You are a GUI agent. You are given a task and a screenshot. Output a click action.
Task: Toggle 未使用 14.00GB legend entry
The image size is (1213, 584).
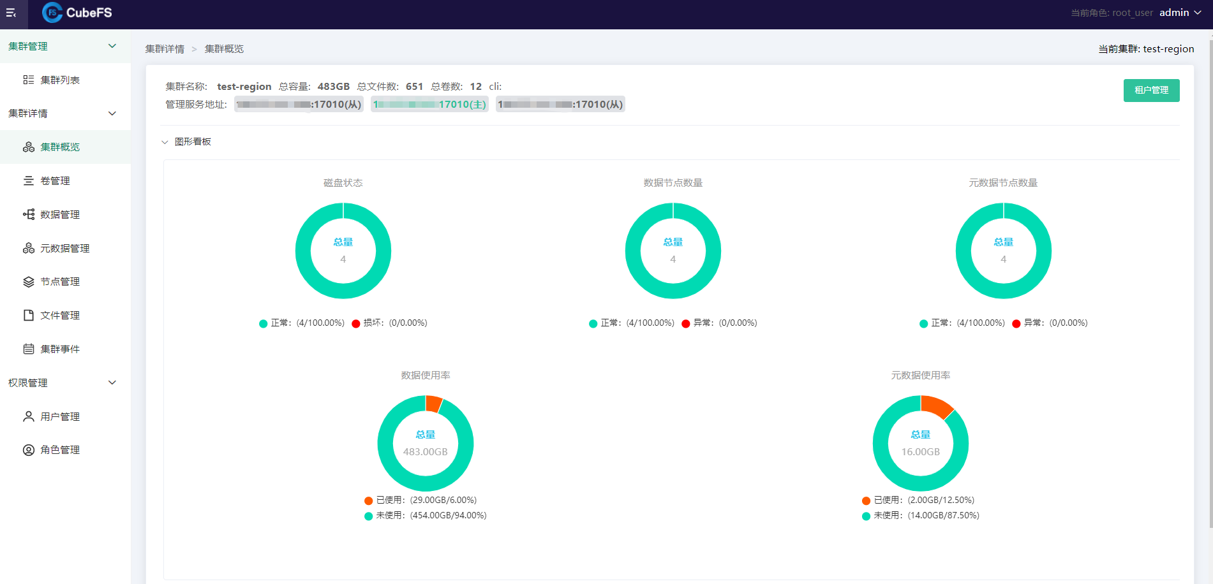921,516
